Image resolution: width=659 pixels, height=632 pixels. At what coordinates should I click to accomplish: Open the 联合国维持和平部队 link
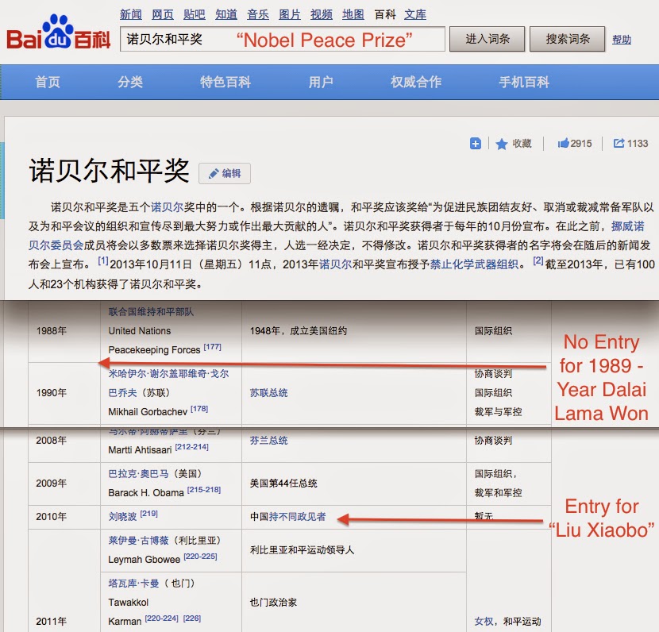(151, 312)
